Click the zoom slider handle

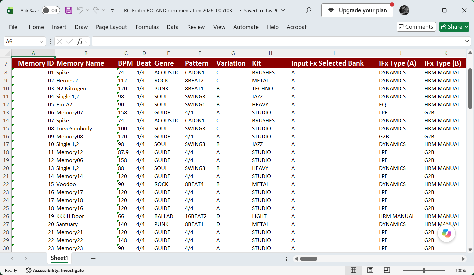(424, 270)
